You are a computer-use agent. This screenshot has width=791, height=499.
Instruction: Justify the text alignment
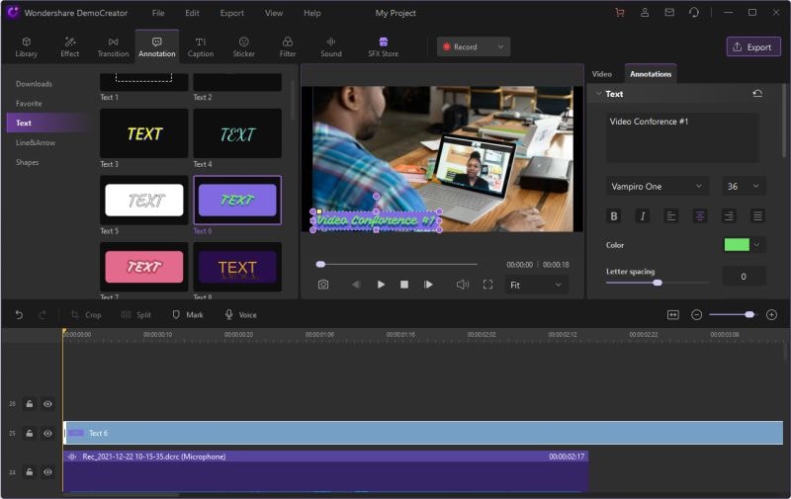[x=757, y=216]
